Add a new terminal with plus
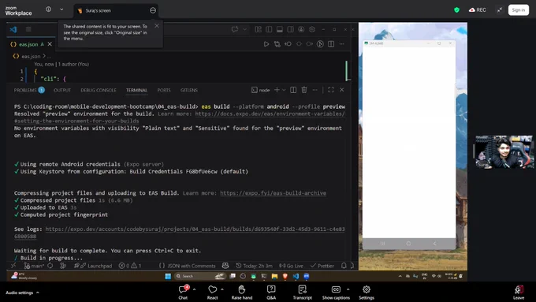The height and width of the screenshot is (302, 536). [277, 90]
